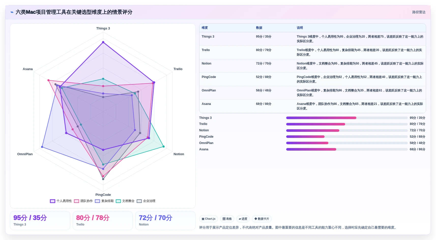Click the Notion row description text
This screenshot has width=436, height=240.
point(360,66)
